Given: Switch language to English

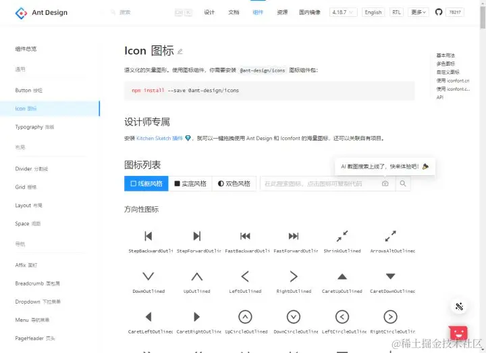Looking at the screenshot, I should tap(373, 12).
